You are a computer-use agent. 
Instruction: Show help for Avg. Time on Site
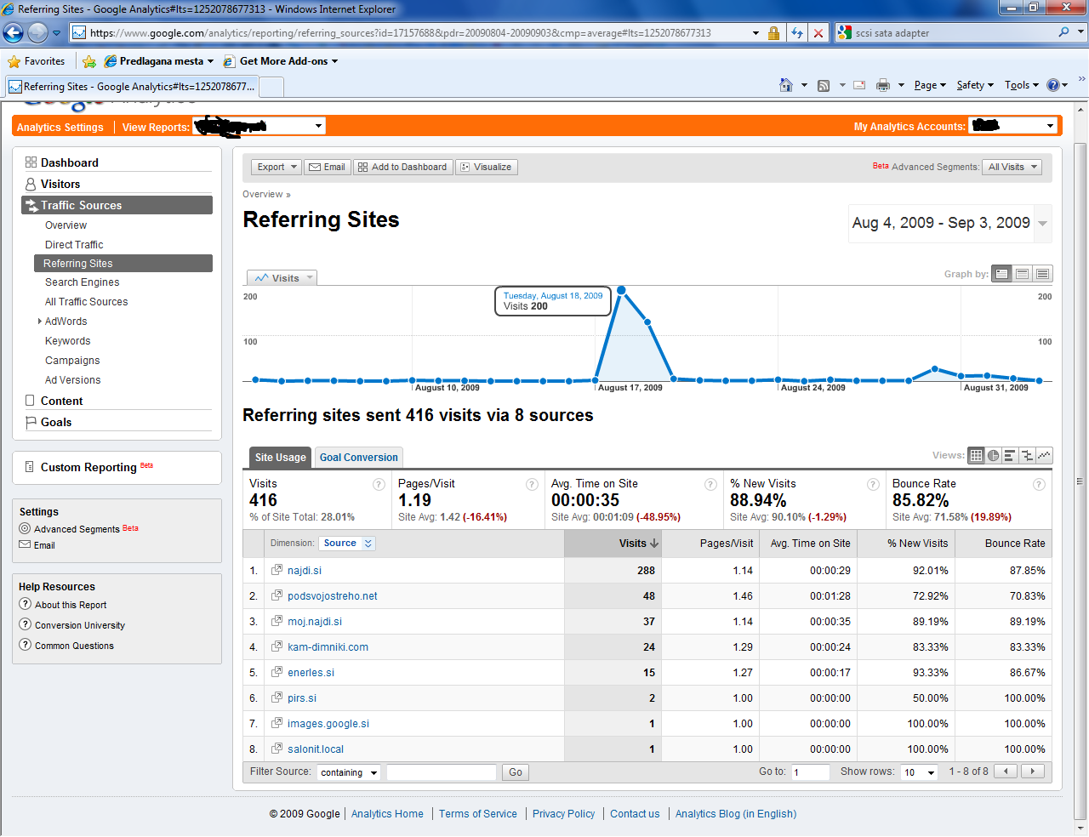pos(710,484)
